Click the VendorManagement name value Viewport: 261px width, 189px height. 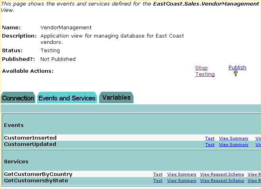[66, 27]
